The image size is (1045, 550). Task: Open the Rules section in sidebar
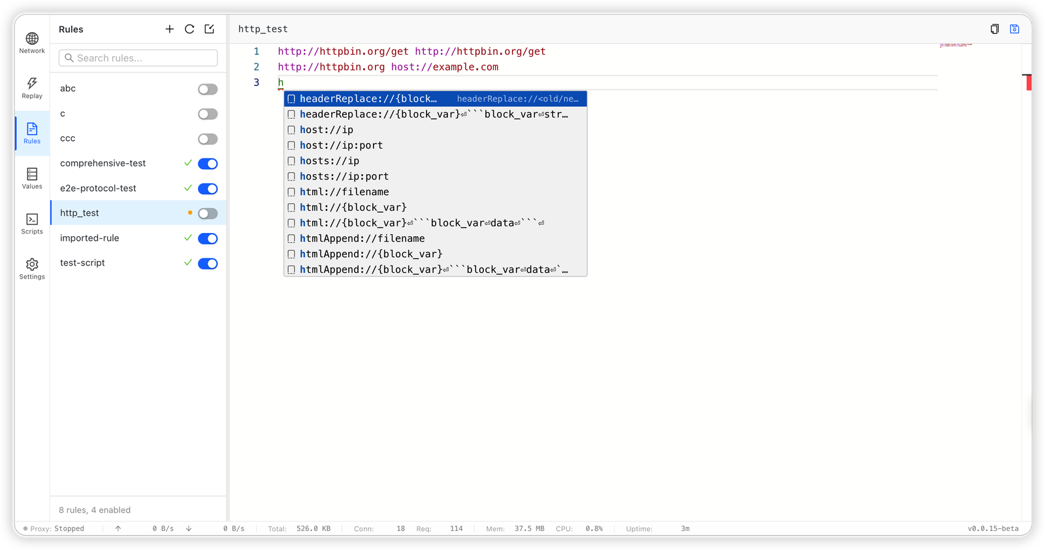point(32,133)
